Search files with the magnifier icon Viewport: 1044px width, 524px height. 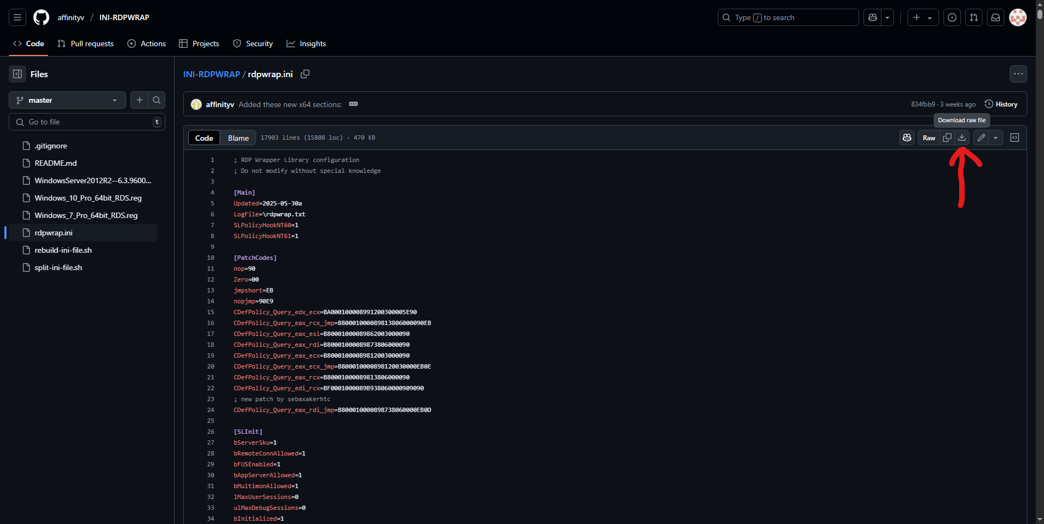(157, 100)
